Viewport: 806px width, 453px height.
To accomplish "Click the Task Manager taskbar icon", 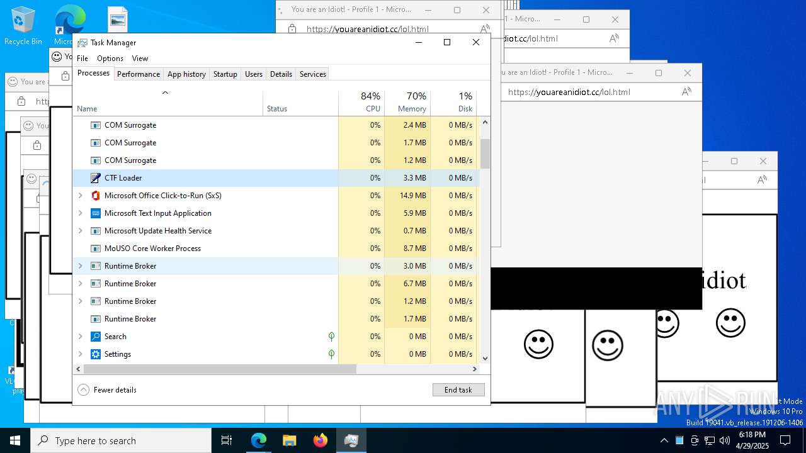I will pos(351,440).
